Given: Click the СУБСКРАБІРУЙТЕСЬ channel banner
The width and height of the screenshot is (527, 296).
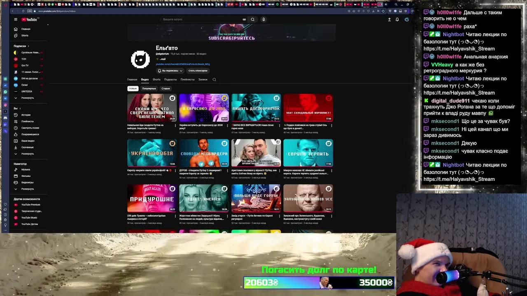Looking at the screenshot, I should [231, 32].
